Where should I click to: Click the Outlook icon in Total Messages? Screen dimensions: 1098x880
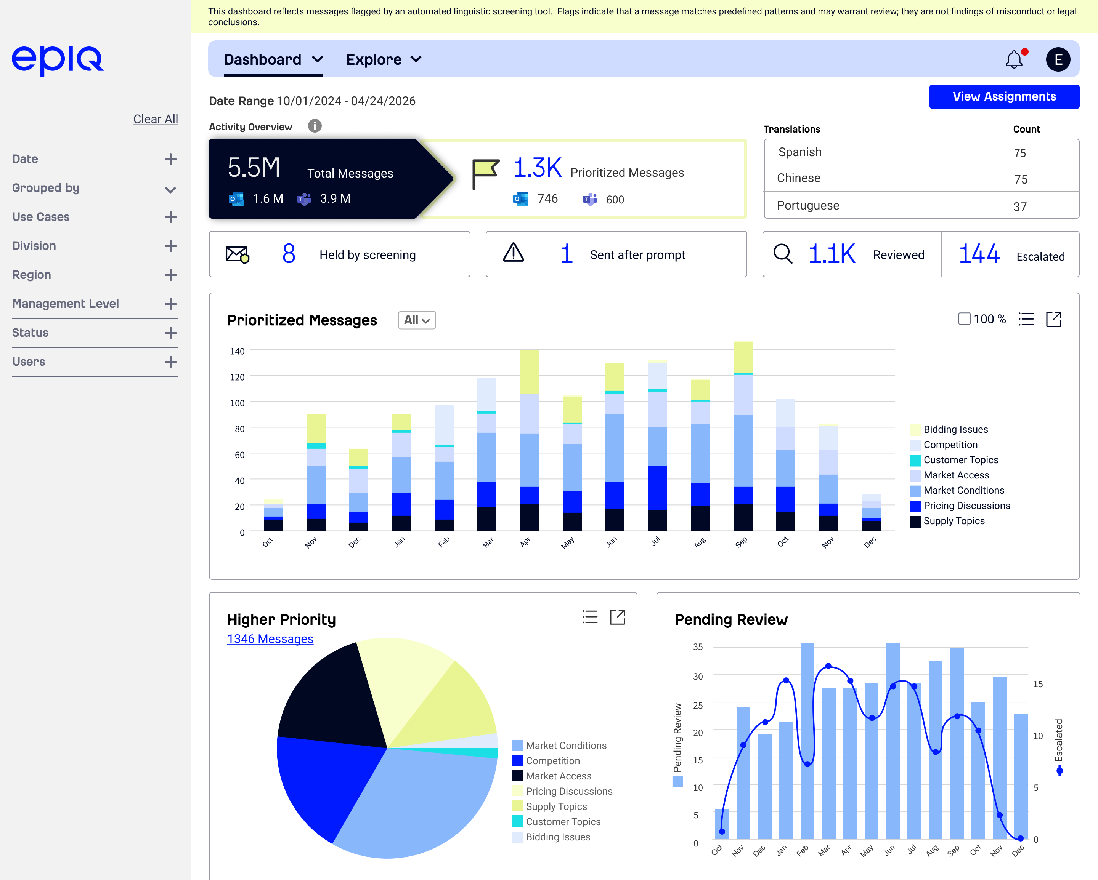pyautogui.click(x=236, y=198)
